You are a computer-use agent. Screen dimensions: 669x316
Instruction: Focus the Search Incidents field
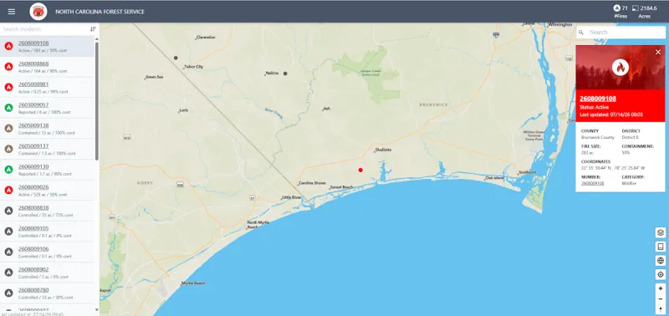44,29
